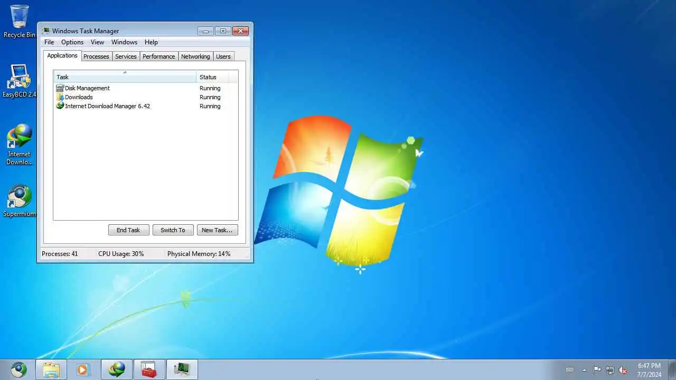Click the muted volume tray icon
Viewport: 676px width, 380px height.
click(623, 370)
